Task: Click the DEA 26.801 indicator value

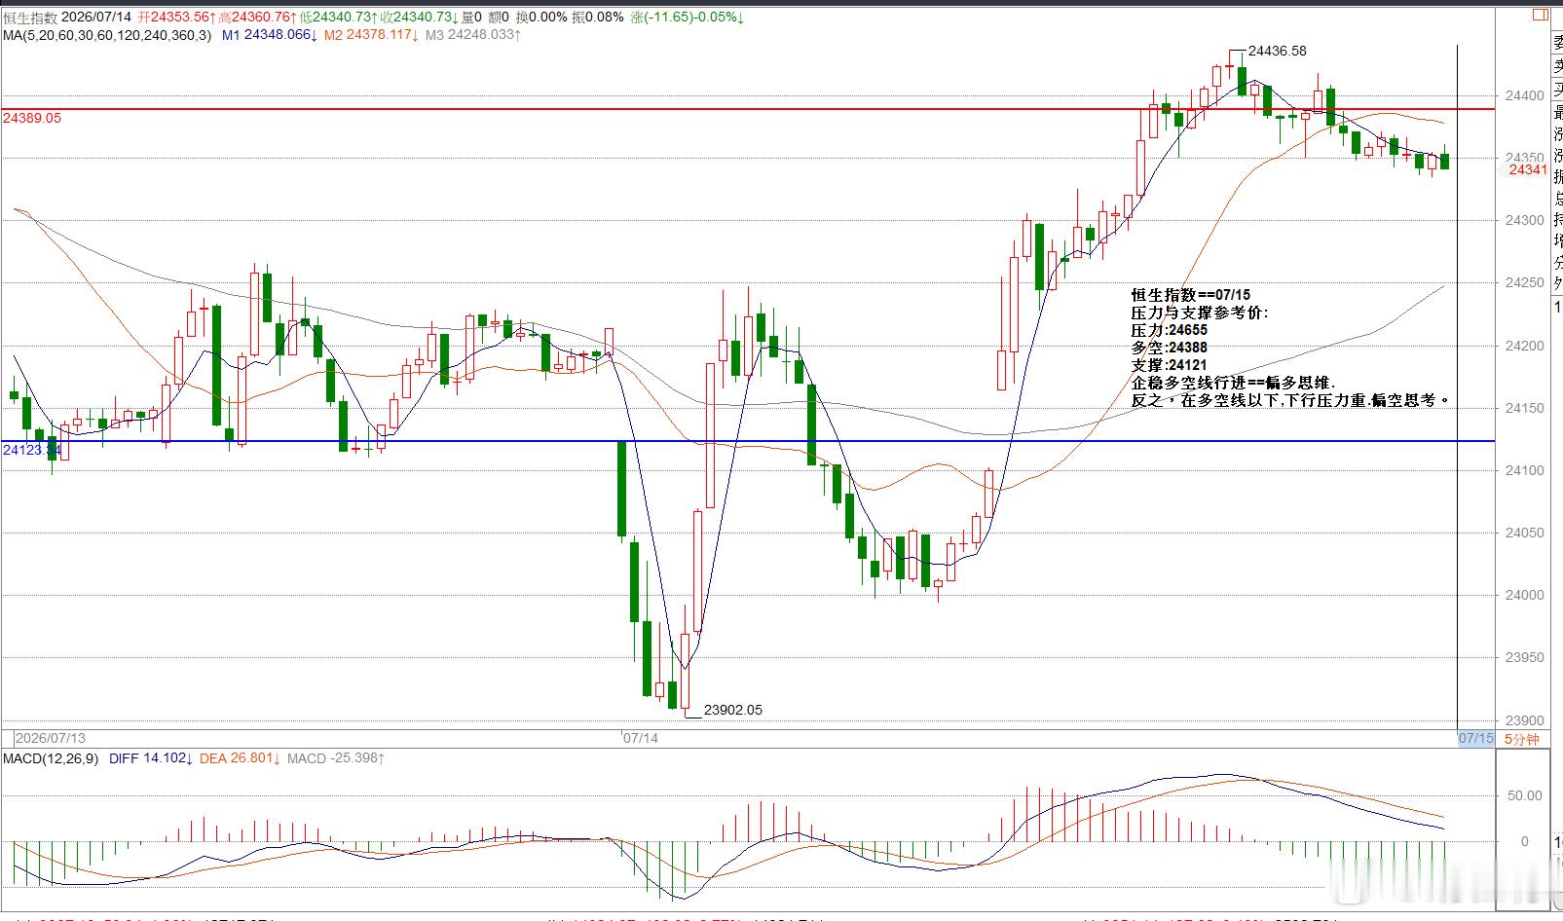Action: tap(241, 758)
